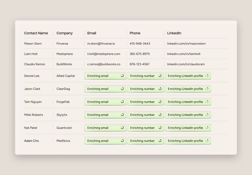Click the Email column header

pyautogui.click(x=92, y=33)
